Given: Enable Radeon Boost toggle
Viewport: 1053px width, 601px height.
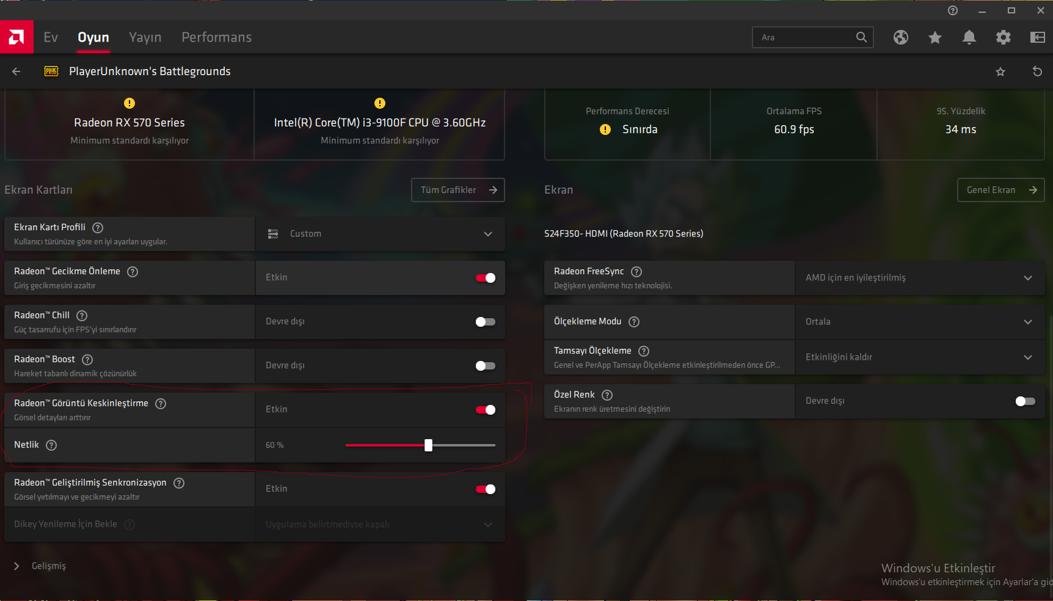Looking at the screenshot, I should coord(486,366).
